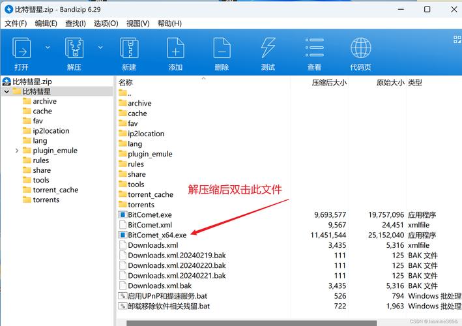The width and height of the screenshot is (462, 326).
Task: Select share folder in left tree
Action: 42,170
